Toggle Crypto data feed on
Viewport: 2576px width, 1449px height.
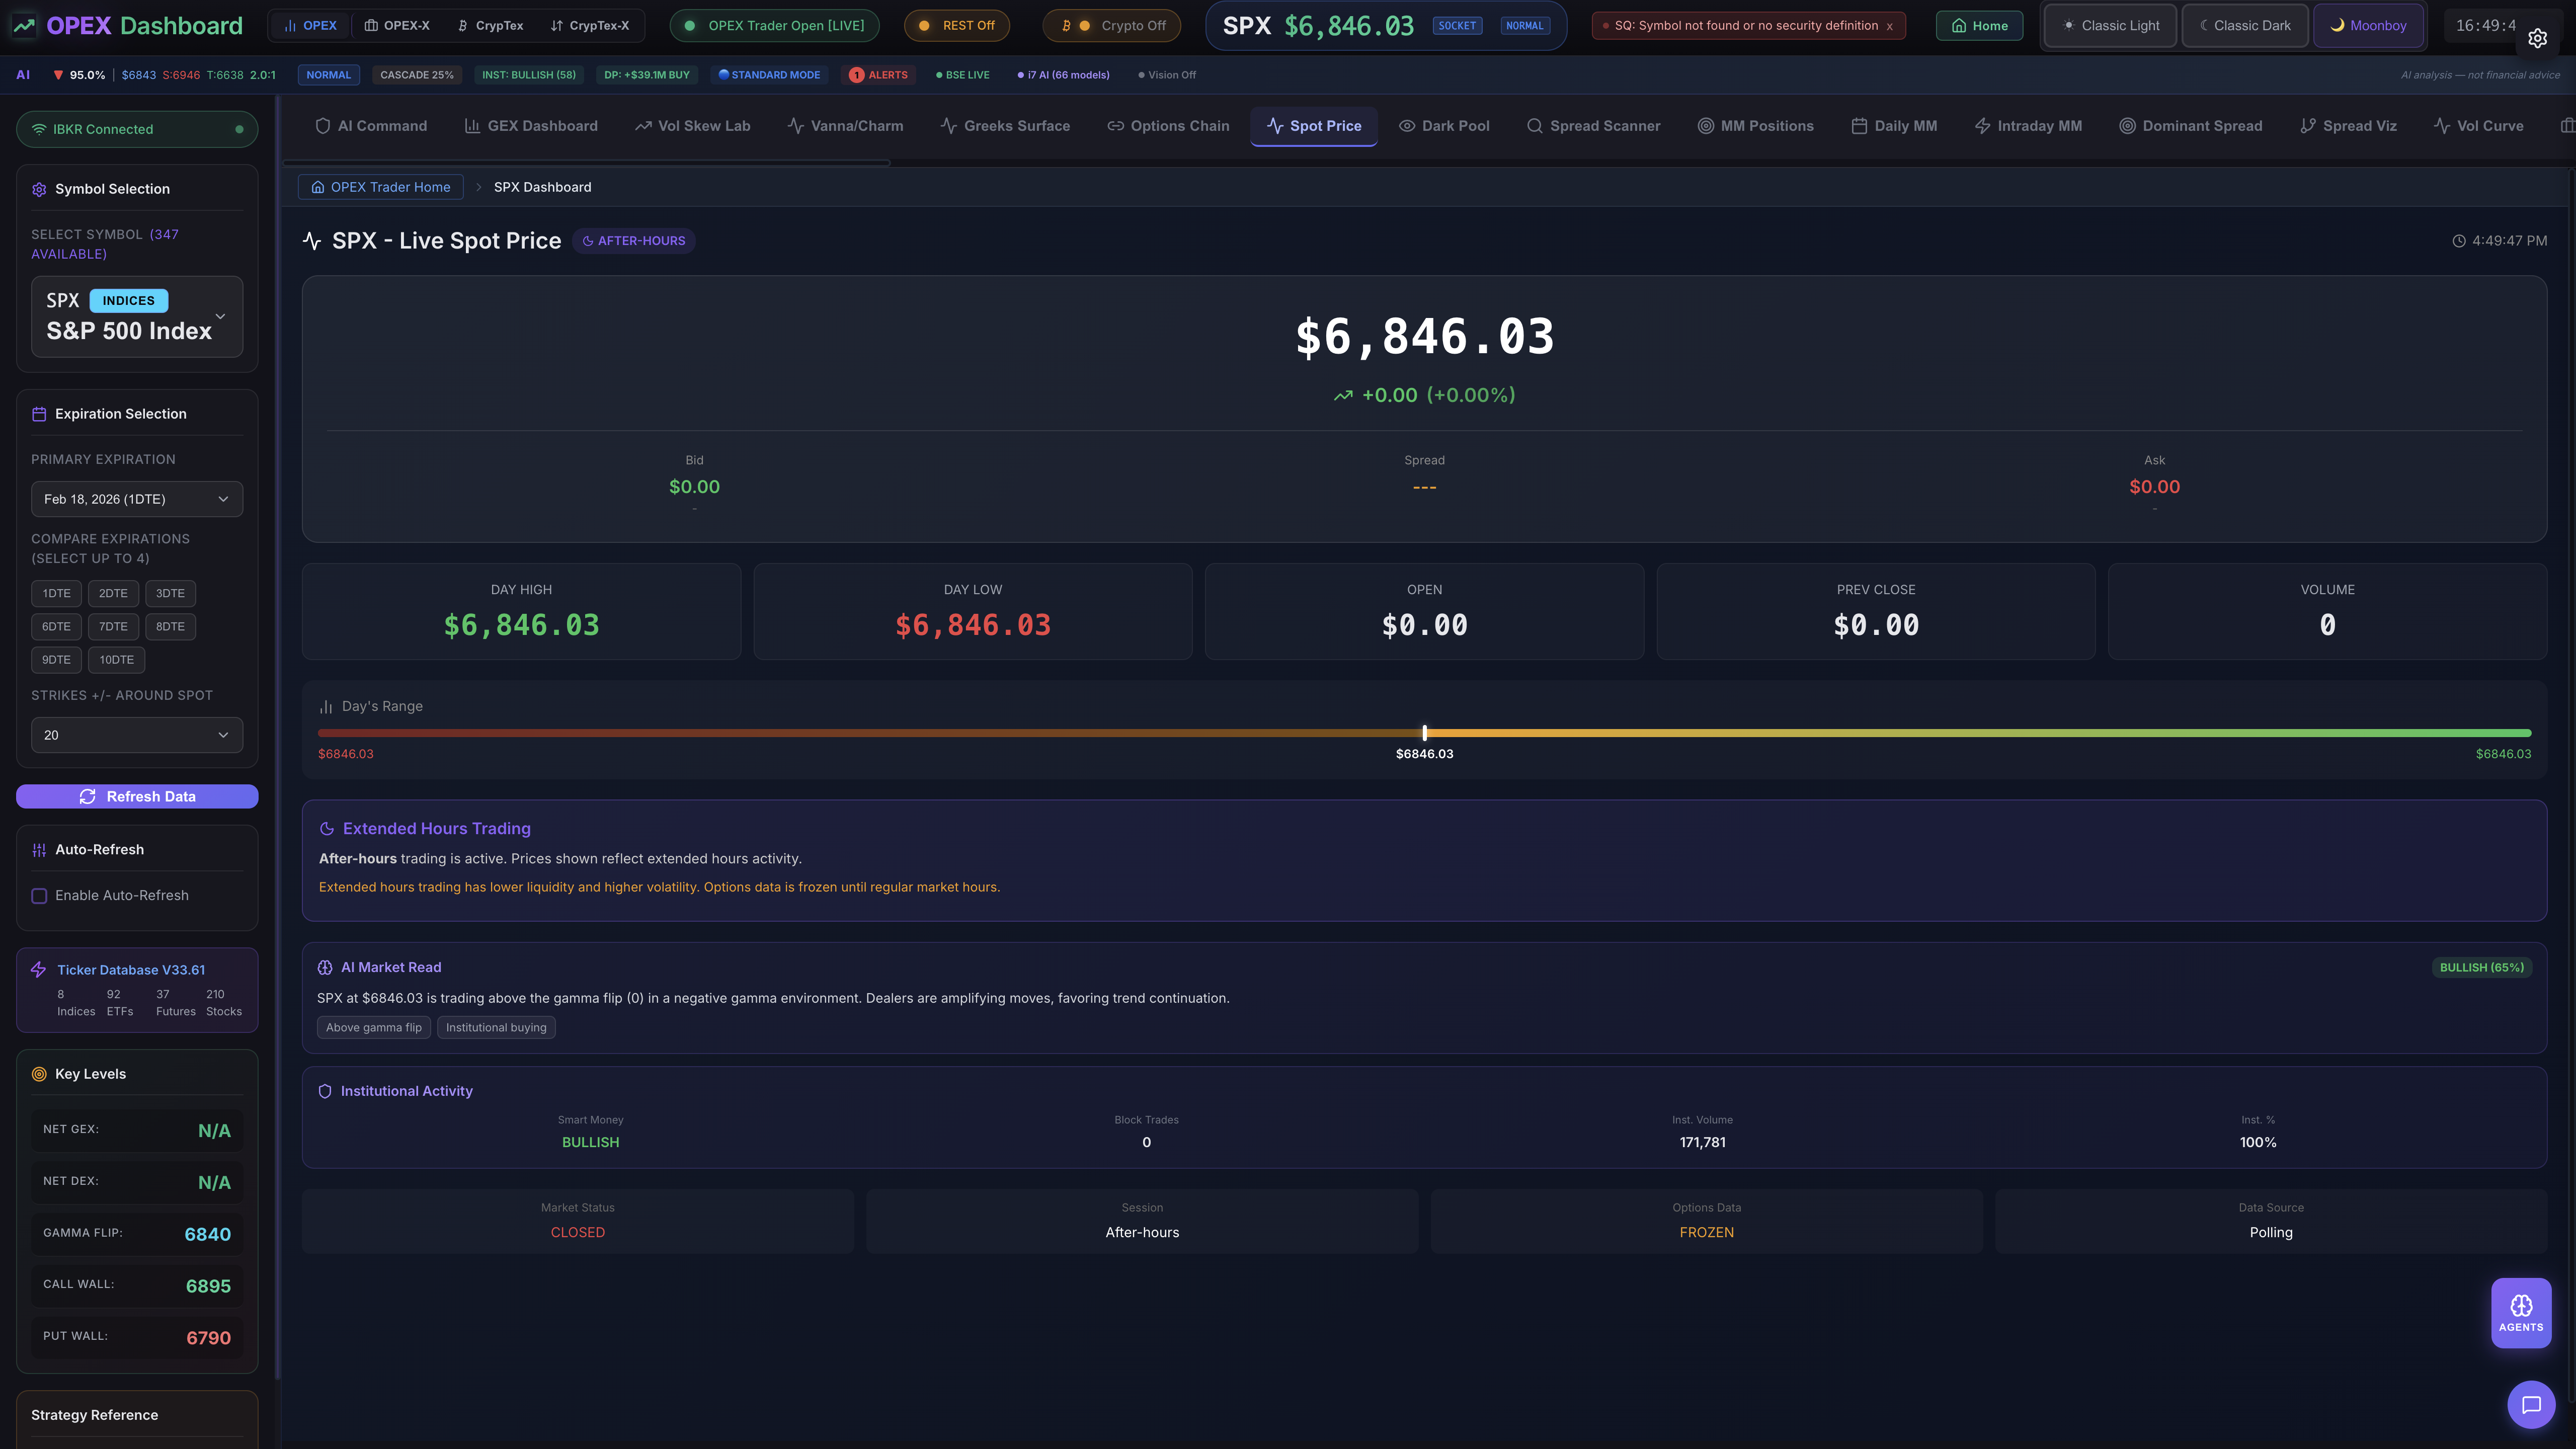pyautogui.click(x=1111, y=25)
